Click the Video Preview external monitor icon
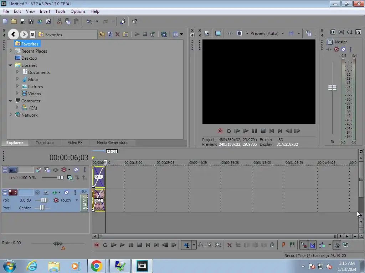Image resolution: width=365 pixels, height=273 pixels. tap(218, 33)
